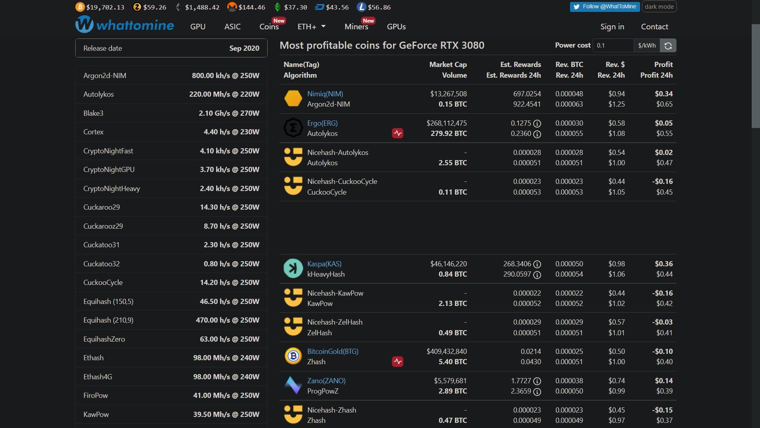Click info icon next to Zano 2.3659 reward
Viewport: 760px width, 428px height.
[x=537, y=392]
